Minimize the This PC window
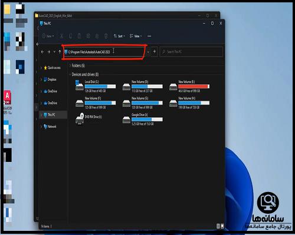 click(x=204, y=24)
